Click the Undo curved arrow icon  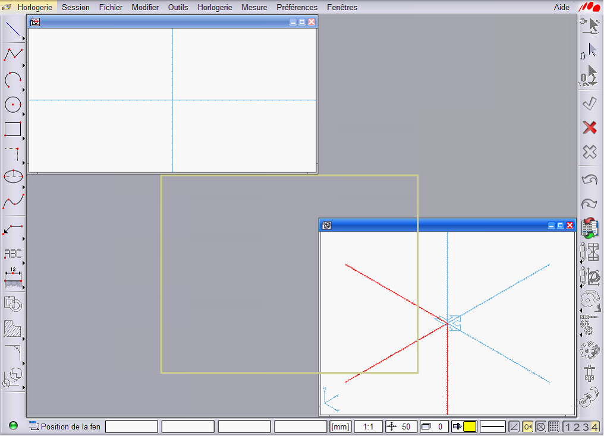(x=589, y=179)
